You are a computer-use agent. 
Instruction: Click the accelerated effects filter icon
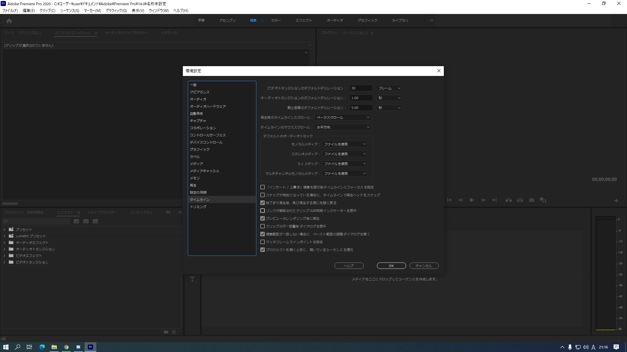[x=76, y=221]
